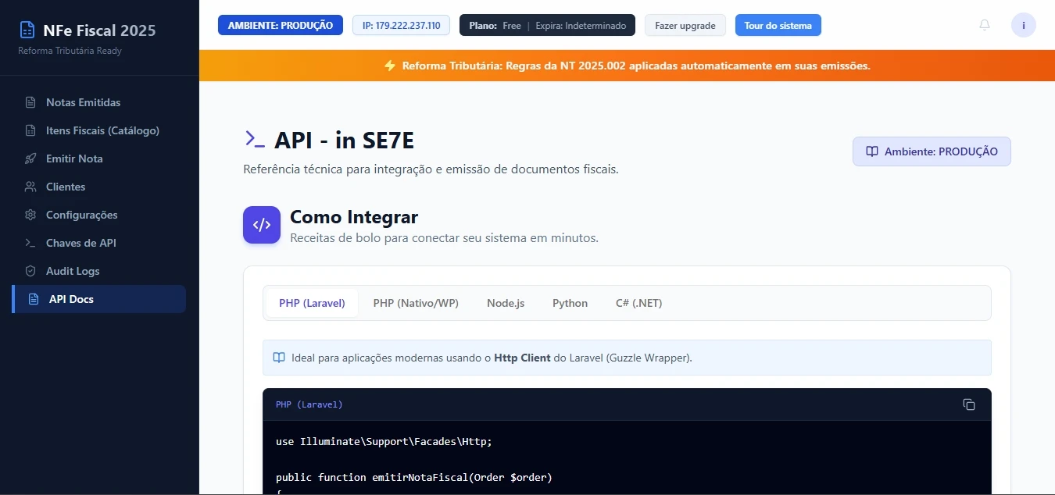This screenshot has height=495, width=1055.
Task: Open the user avatar menu
Action: tap(1023, 25)
